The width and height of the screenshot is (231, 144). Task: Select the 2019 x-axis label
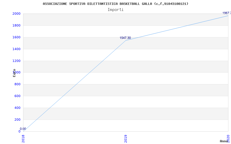[x=126, y=138]
